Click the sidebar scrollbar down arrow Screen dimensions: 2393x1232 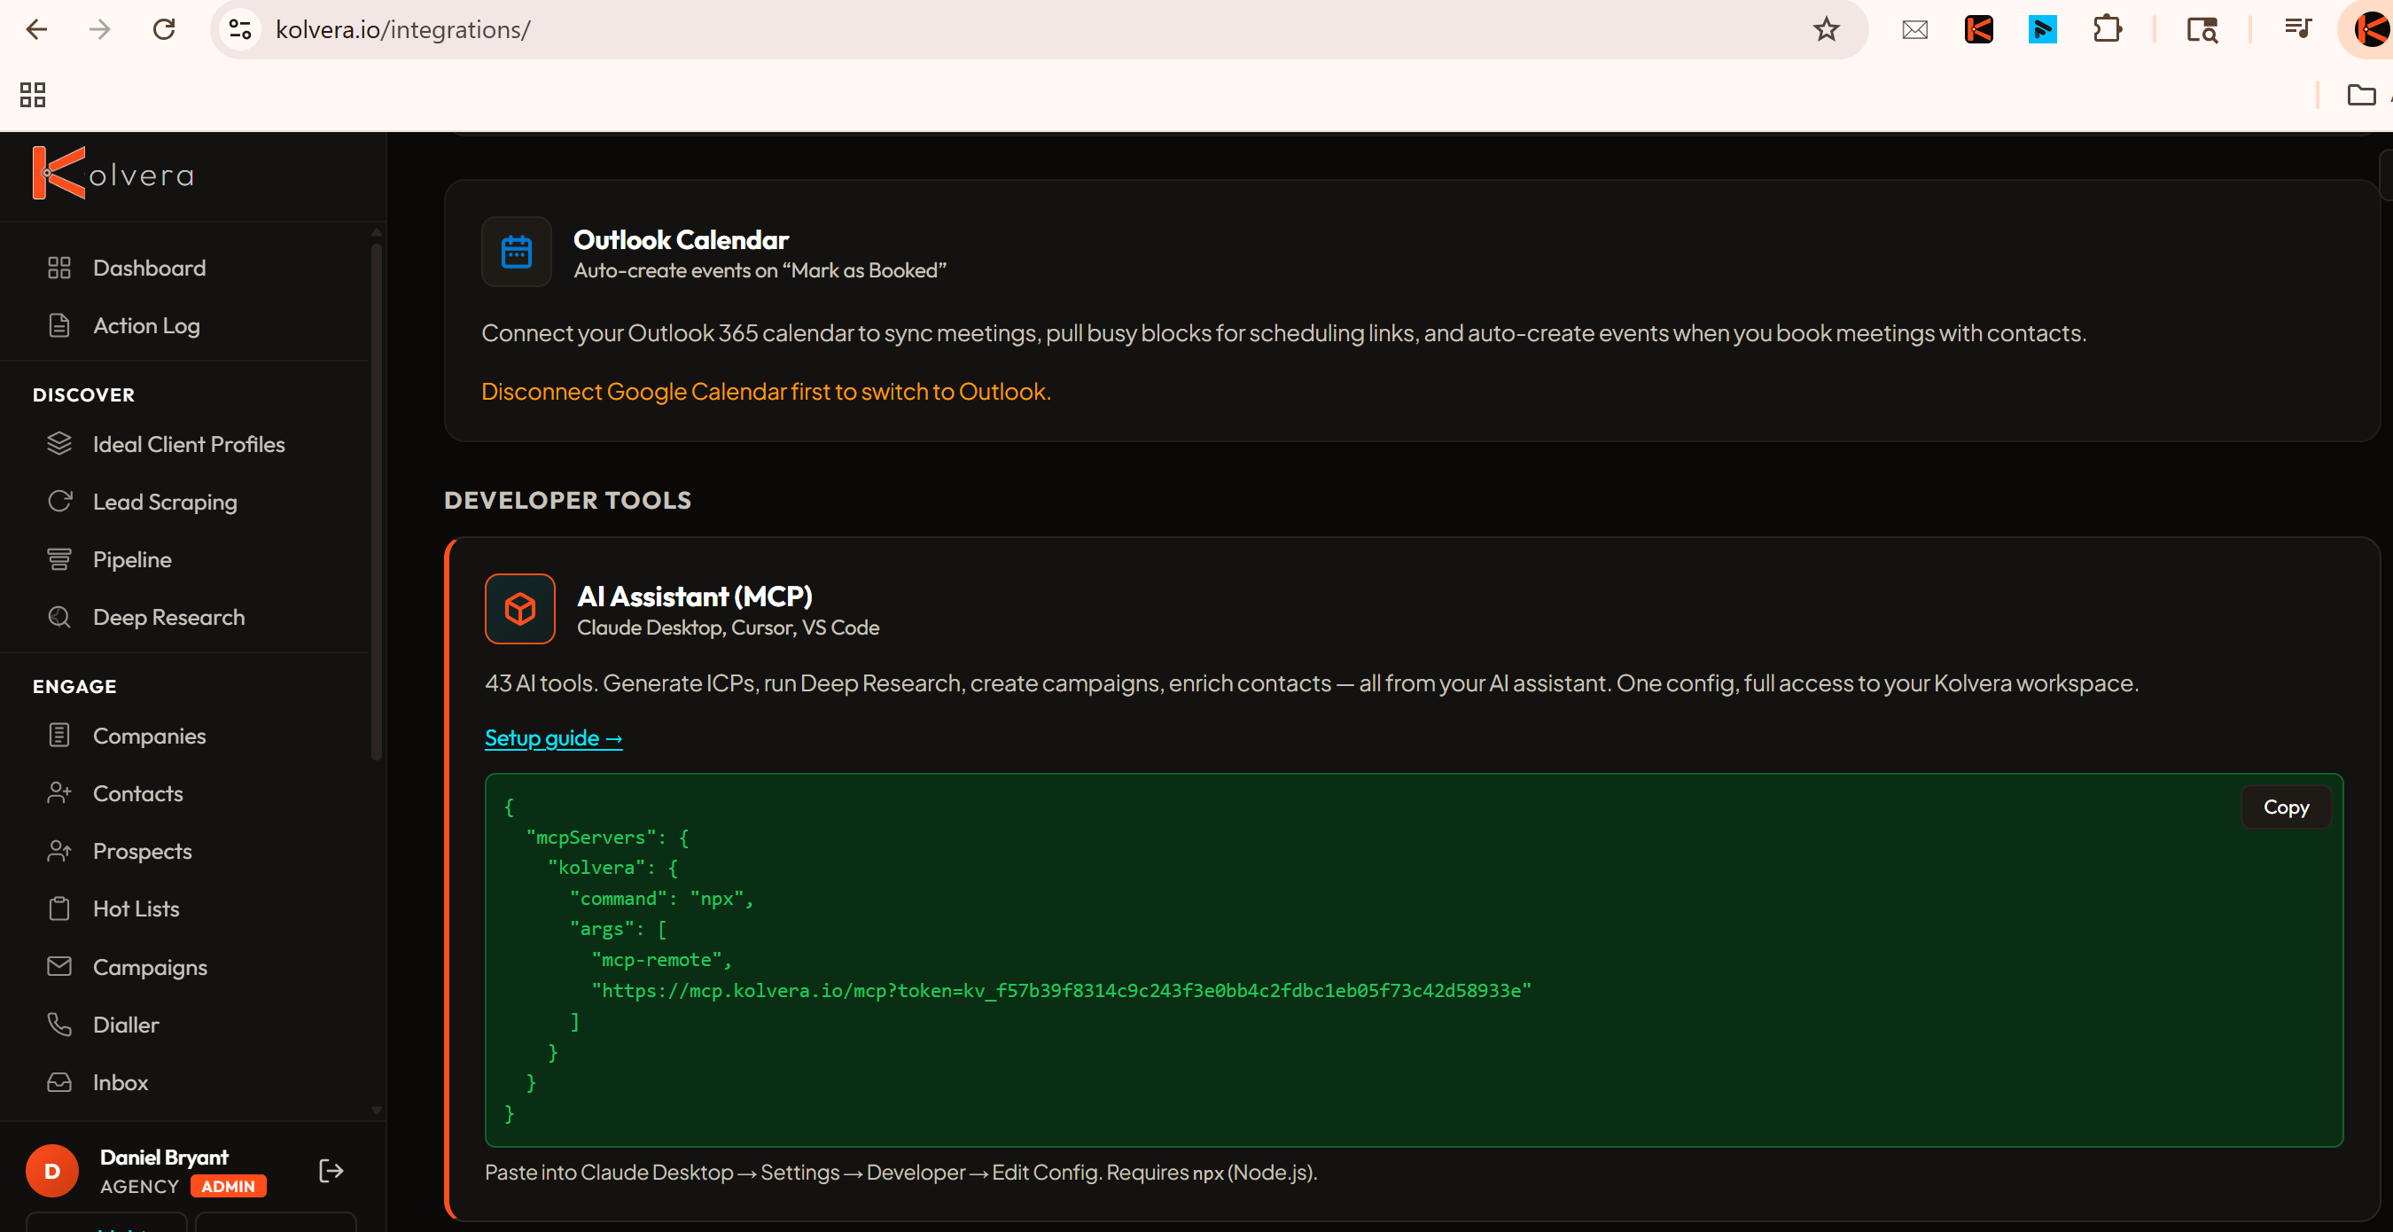[376, 1111]
